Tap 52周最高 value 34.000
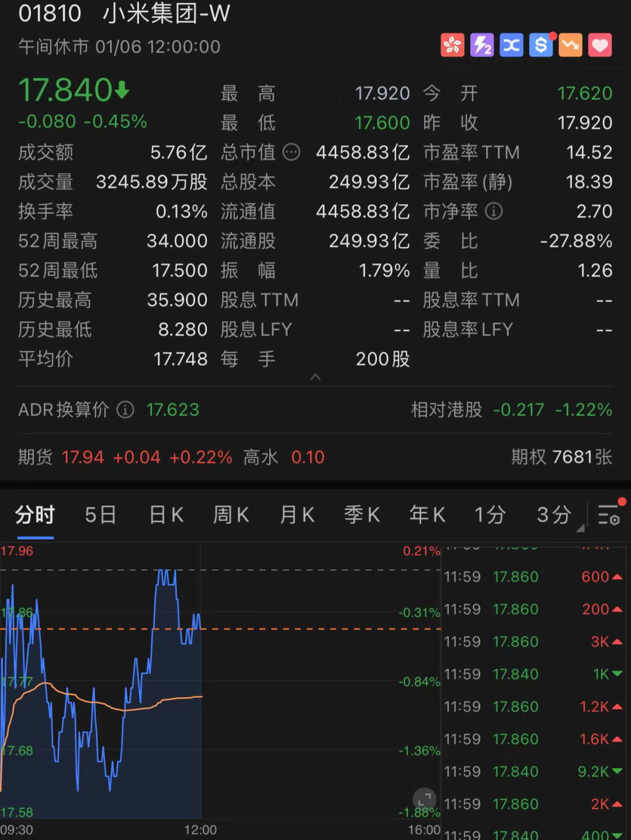631x840 pixels. click(177, 241)
